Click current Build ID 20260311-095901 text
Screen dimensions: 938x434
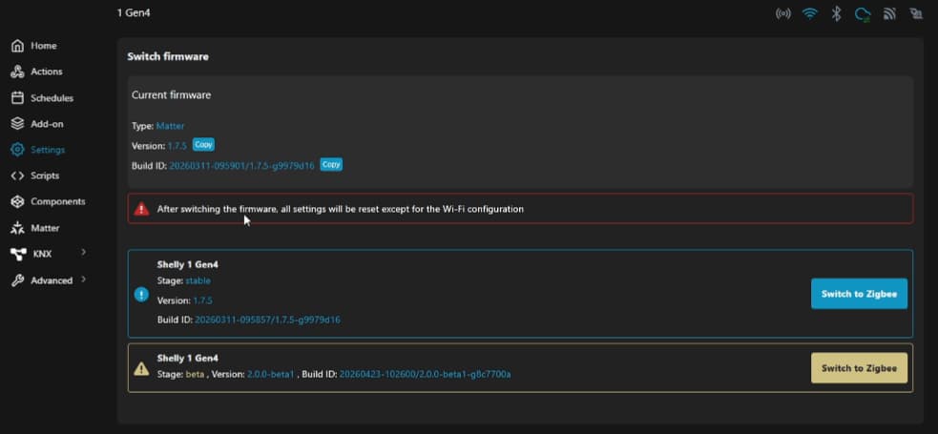241,166
